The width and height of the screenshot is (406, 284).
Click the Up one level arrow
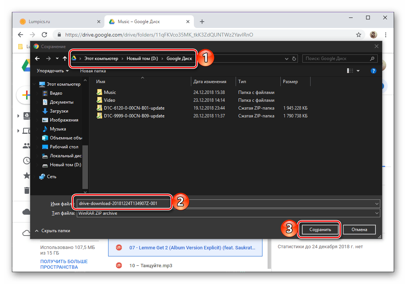(x=65, y=59)
